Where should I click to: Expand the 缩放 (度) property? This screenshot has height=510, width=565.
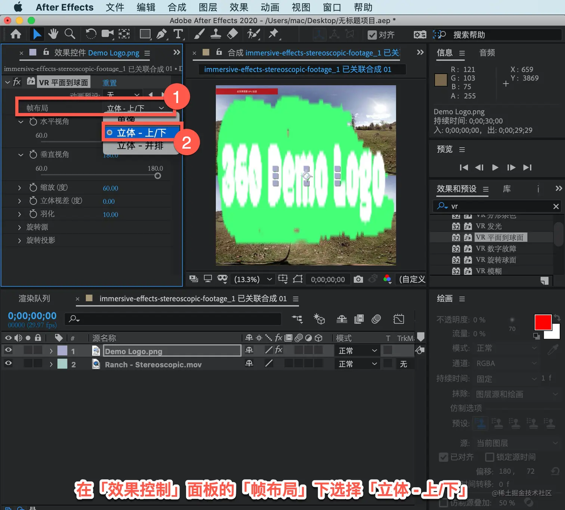pyautogui.click(x=19, y=188)
